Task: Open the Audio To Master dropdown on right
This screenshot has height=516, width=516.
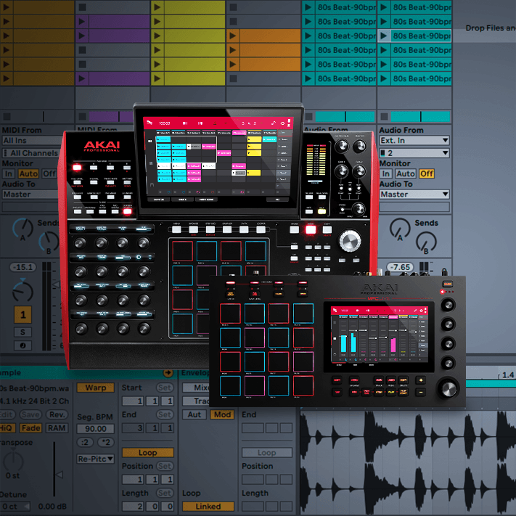Action: (x=414, y=194)
